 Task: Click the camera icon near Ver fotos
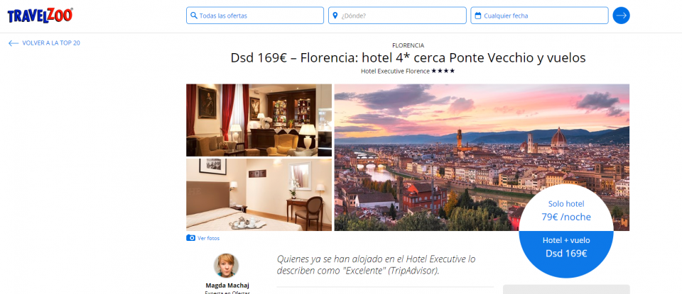190,238
